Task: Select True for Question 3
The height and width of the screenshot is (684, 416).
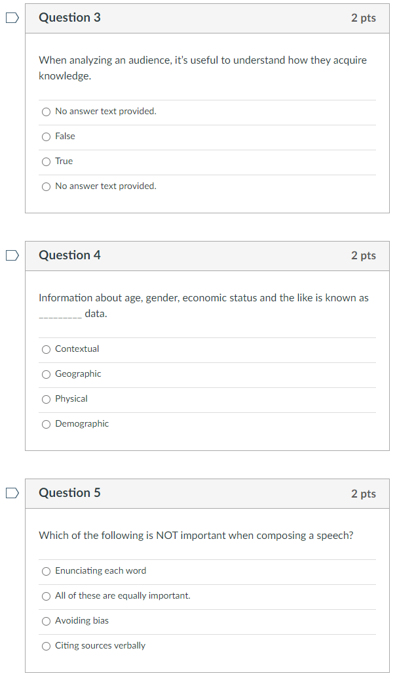Action: point(46,161)
